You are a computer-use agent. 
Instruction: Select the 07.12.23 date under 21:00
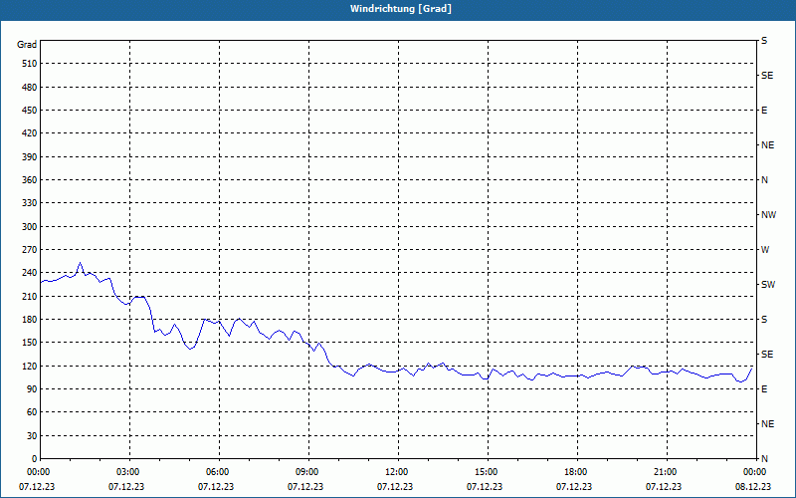coord(664,486)
